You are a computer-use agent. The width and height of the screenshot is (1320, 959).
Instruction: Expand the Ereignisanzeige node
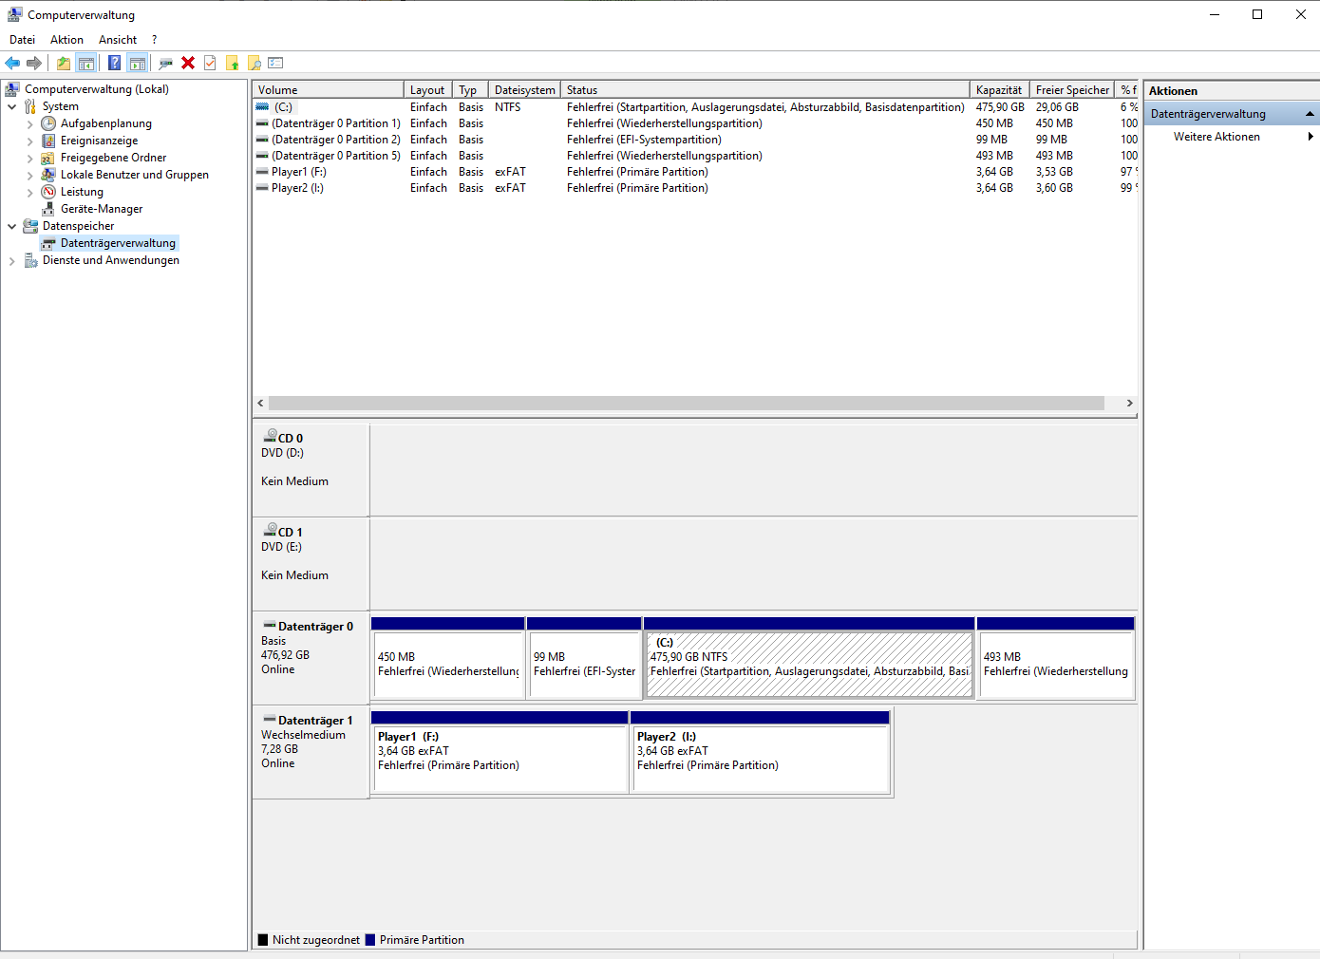[x=29, y=141]
